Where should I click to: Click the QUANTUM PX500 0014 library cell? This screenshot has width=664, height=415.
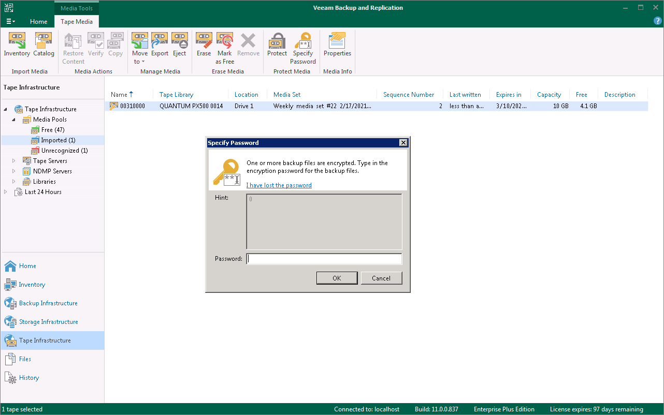(191, 106)
